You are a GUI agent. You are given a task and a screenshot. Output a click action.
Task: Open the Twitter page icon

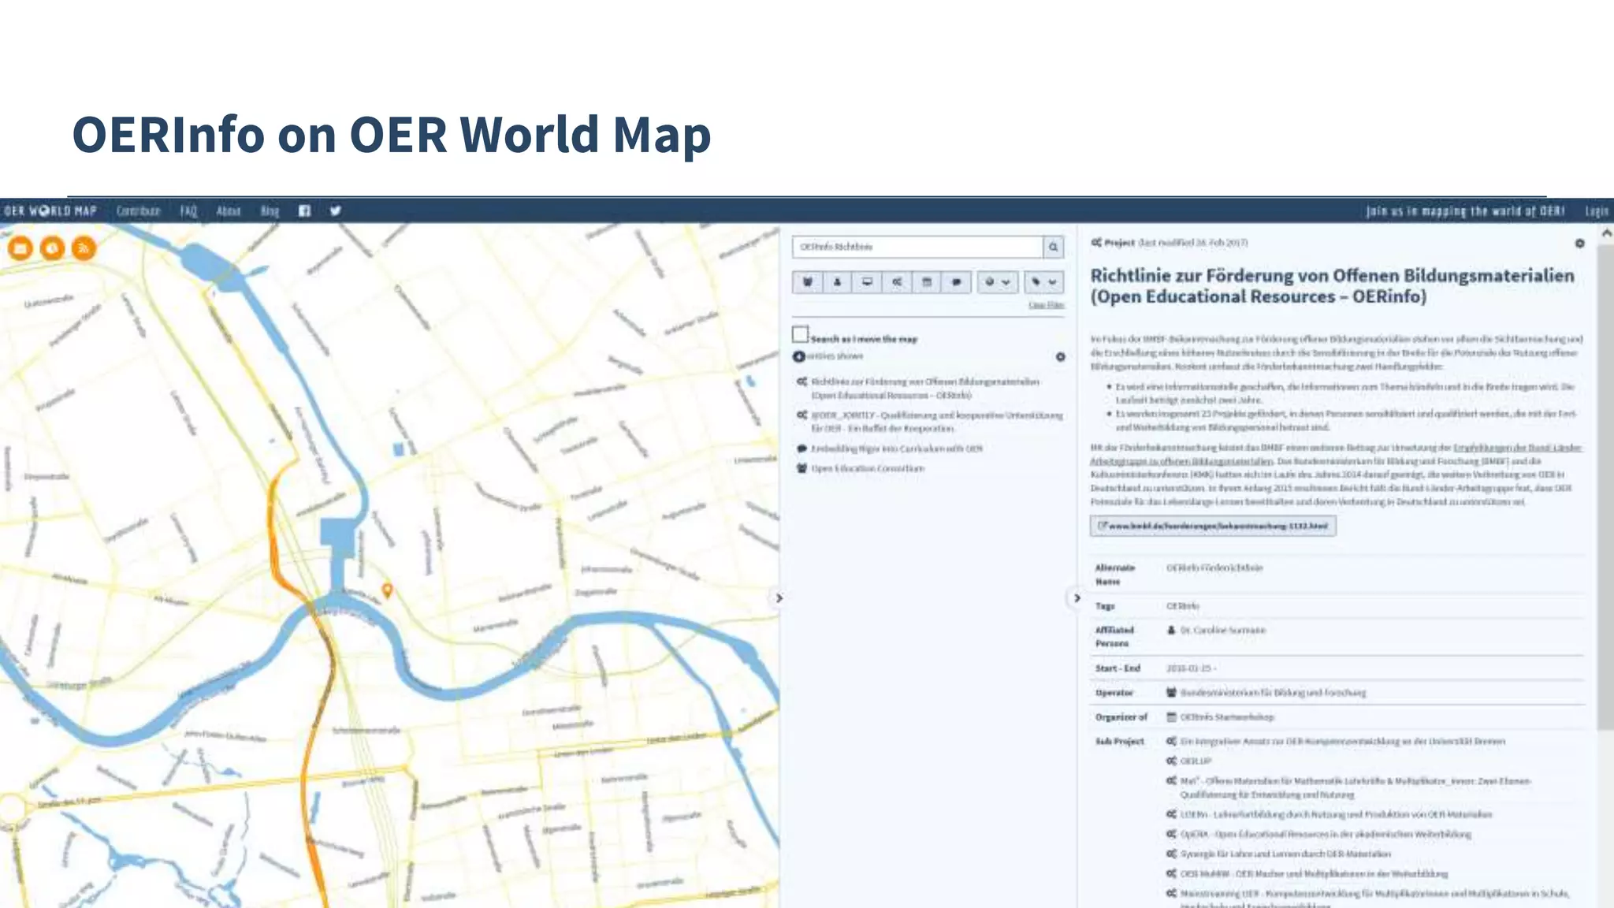click(336, 210)
